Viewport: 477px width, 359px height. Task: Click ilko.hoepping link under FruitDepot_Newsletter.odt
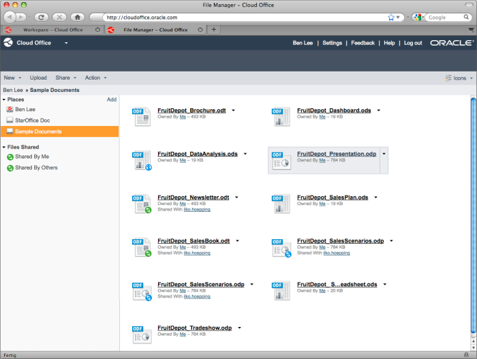(x=197, y=209)
